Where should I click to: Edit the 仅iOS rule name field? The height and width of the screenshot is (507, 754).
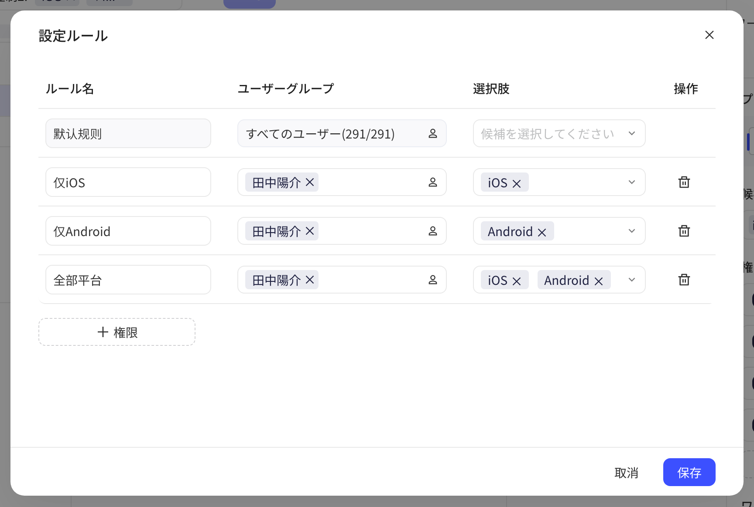pyautogui.click(x=128, y=182)
